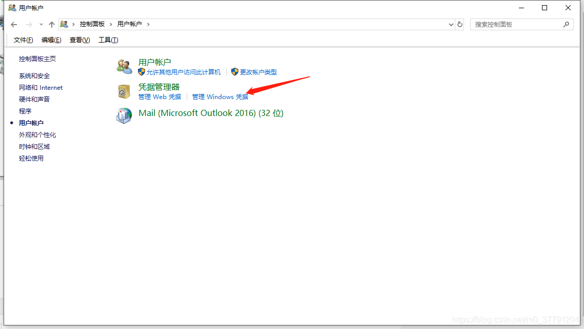The image size is (584, 329).
Task: Open 外观和个性化 category
Action: click(x=37, y=135)
